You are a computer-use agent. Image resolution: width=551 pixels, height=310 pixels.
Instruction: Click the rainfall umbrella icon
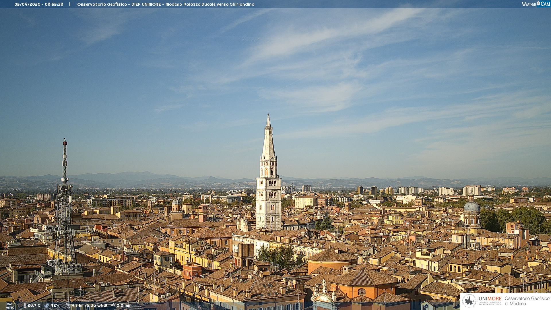point(113,305)
